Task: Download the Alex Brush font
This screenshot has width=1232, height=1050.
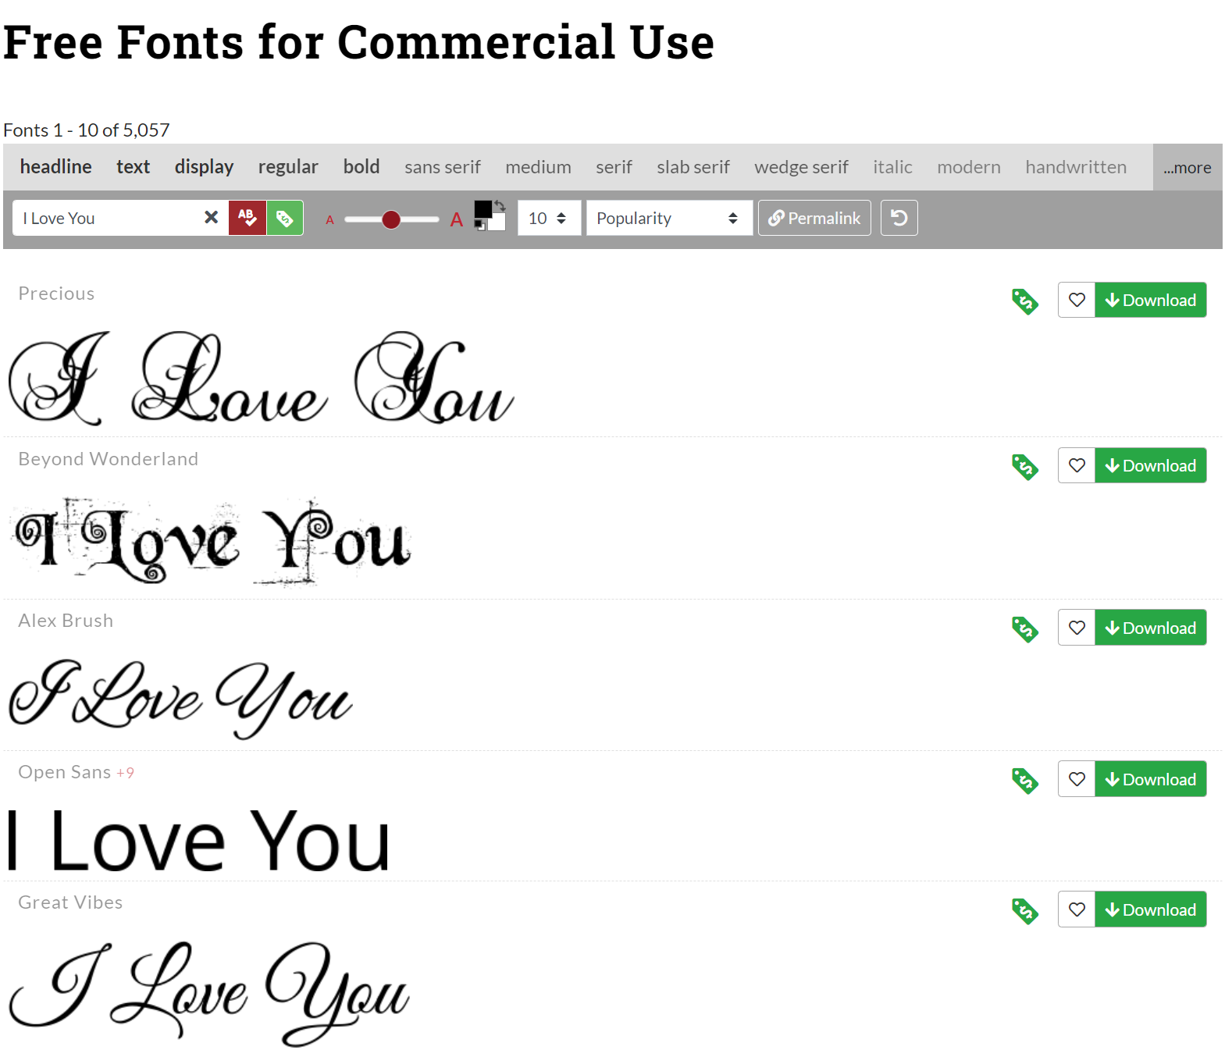Action: [x=1151, y=628]
